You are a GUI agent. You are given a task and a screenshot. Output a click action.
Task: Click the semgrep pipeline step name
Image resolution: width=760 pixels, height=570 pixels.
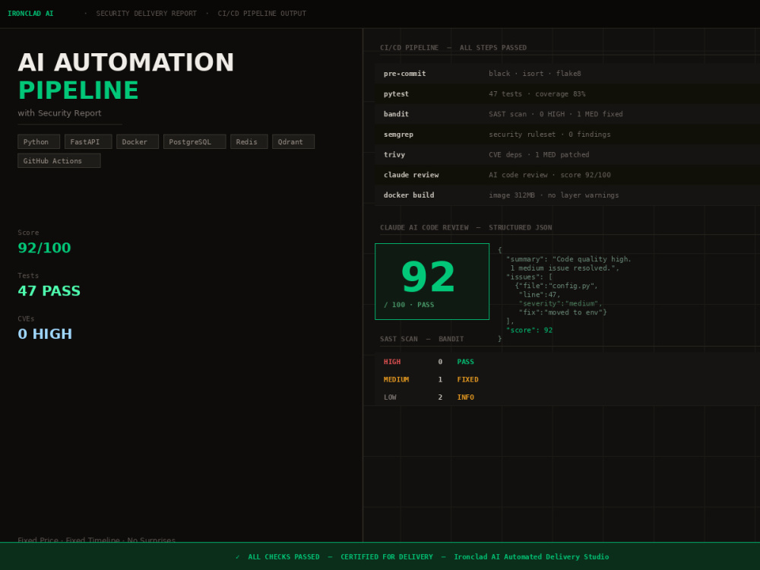coord(398,135)
